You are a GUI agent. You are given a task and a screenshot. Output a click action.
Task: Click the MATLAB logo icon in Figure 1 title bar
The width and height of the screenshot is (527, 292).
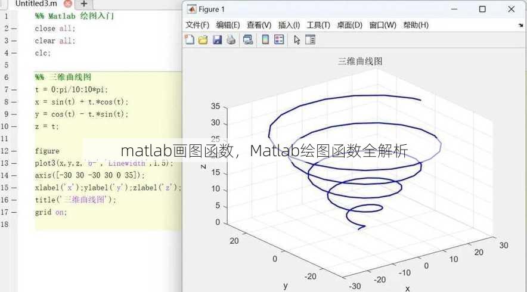click(191, 9)
